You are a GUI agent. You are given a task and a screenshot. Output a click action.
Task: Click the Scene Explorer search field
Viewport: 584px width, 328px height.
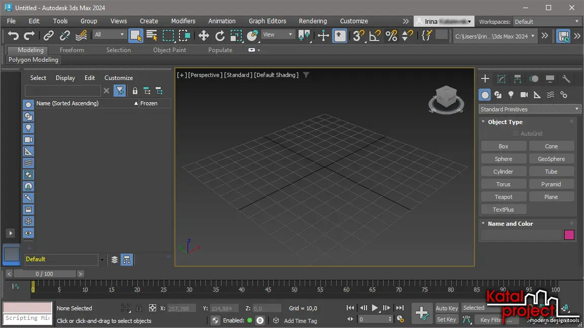click(62, 91)
